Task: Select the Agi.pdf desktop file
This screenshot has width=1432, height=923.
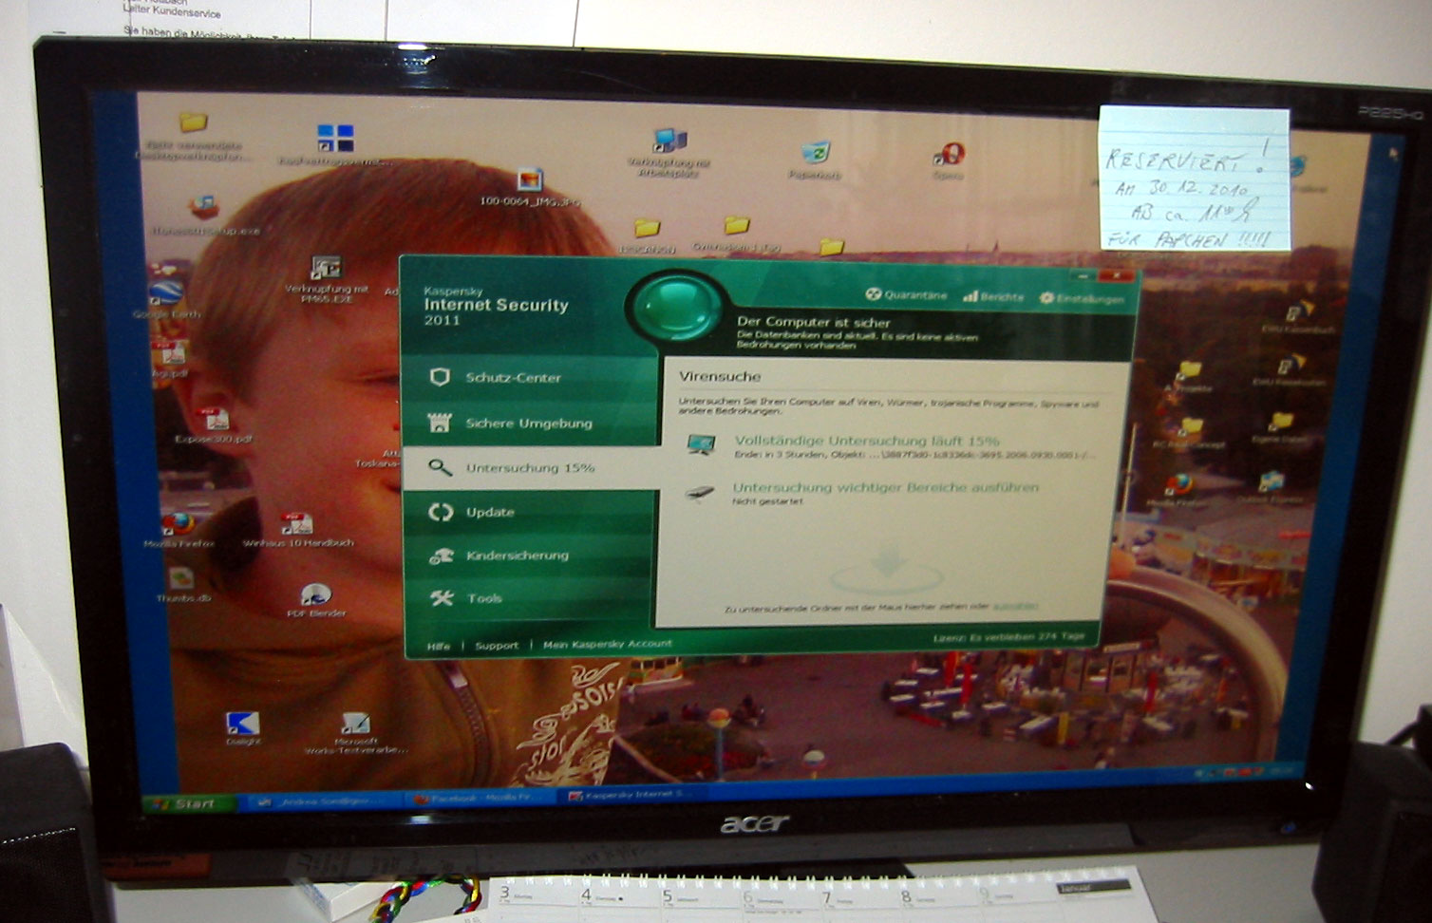Action: pos(171,359)
